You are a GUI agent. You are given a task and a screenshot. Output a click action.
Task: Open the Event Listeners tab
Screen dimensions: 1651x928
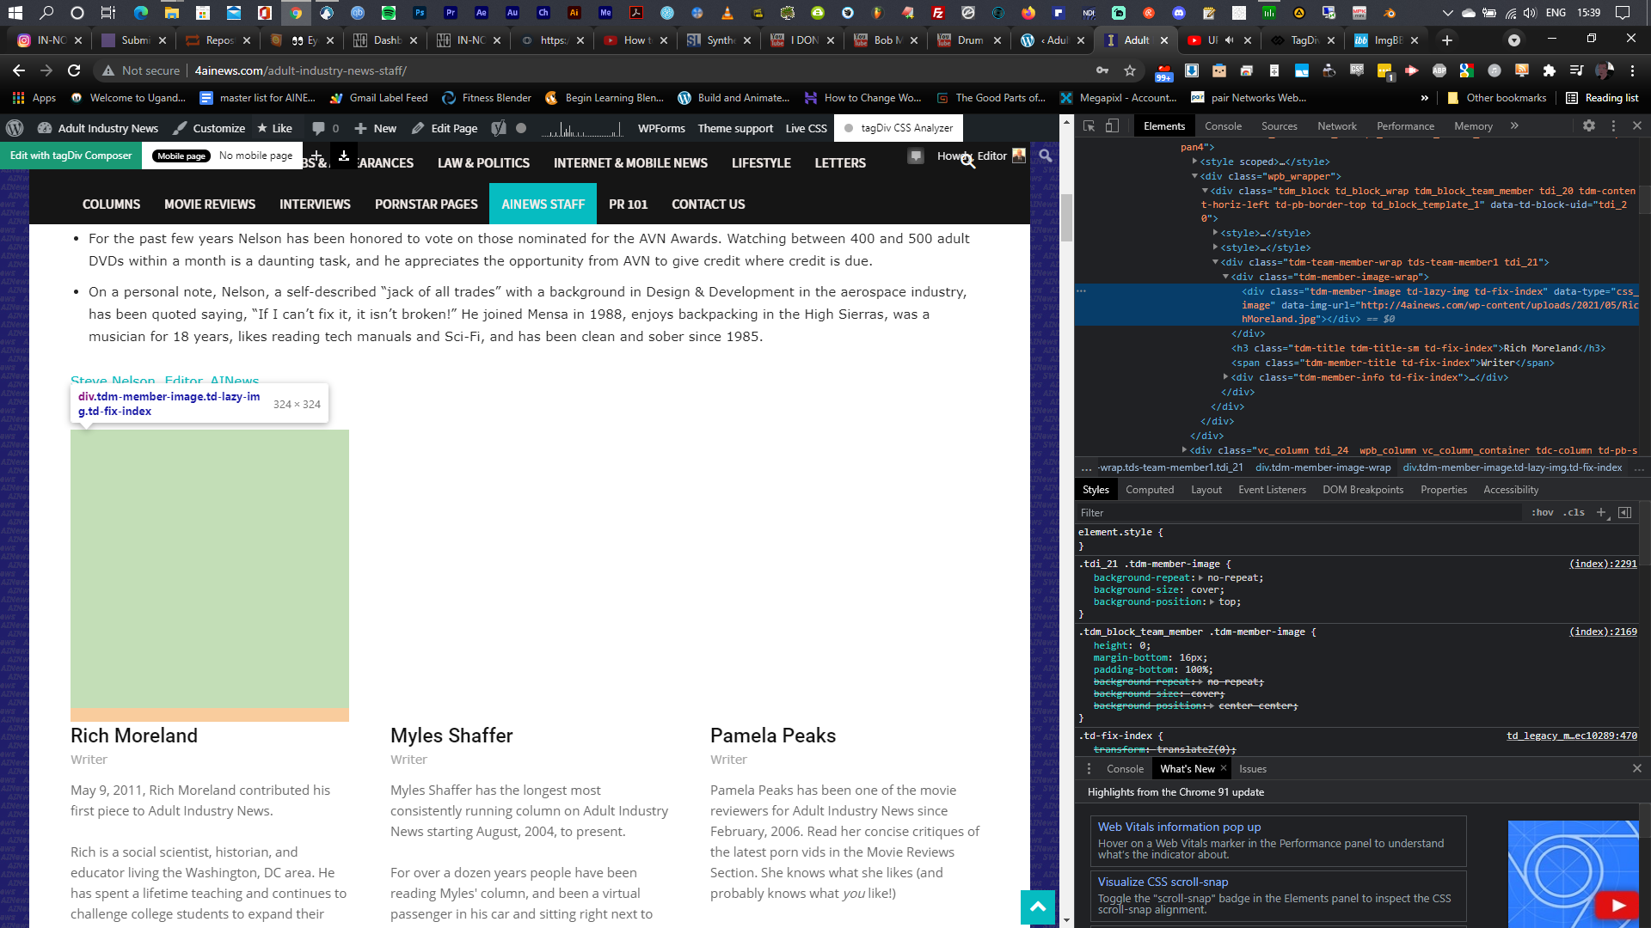coord(1272,490)
